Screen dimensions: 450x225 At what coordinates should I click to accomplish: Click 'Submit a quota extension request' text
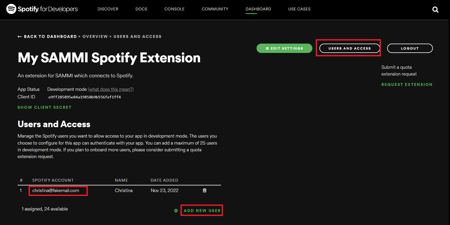(x=399, y=71)
